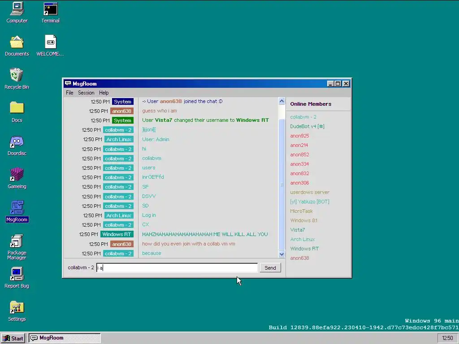Select Windows RT in members list
The height and width of the screenshot is (344, 459).
pos(304,249)
